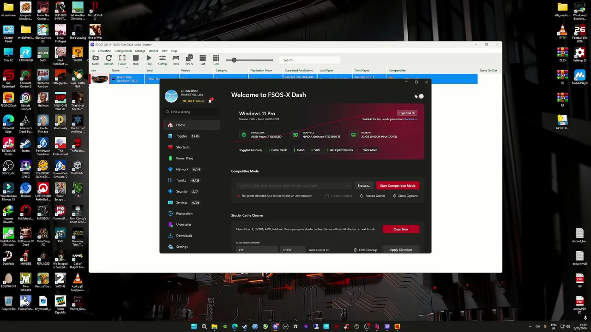
Task: Open File Explorer from taskbar
Action: [x=214, y=326]
